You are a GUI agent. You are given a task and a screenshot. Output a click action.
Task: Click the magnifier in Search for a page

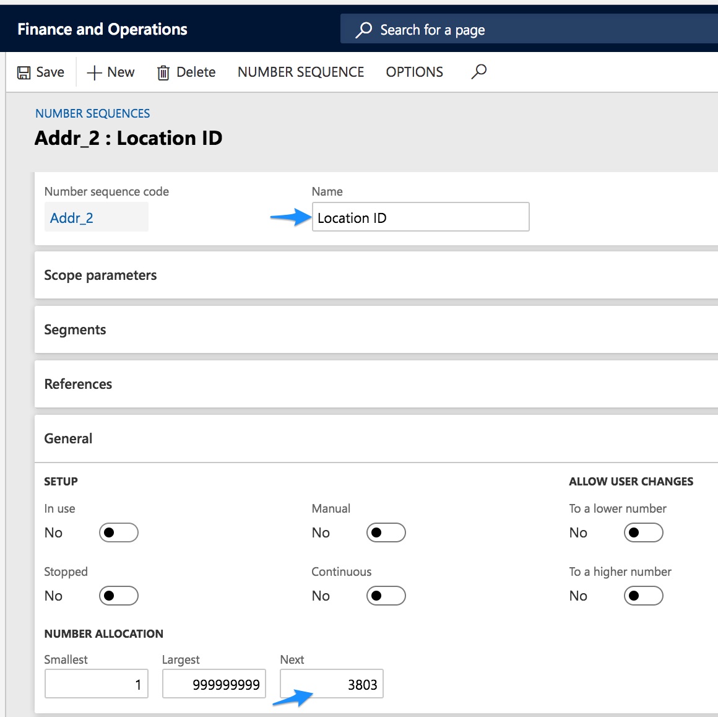click(364, 30)
